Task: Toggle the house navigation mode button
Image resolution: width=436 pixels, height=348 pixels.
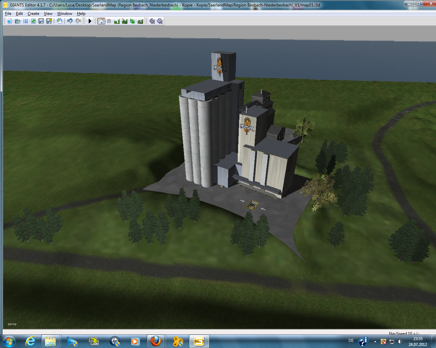Action: [x=101, y=21]
